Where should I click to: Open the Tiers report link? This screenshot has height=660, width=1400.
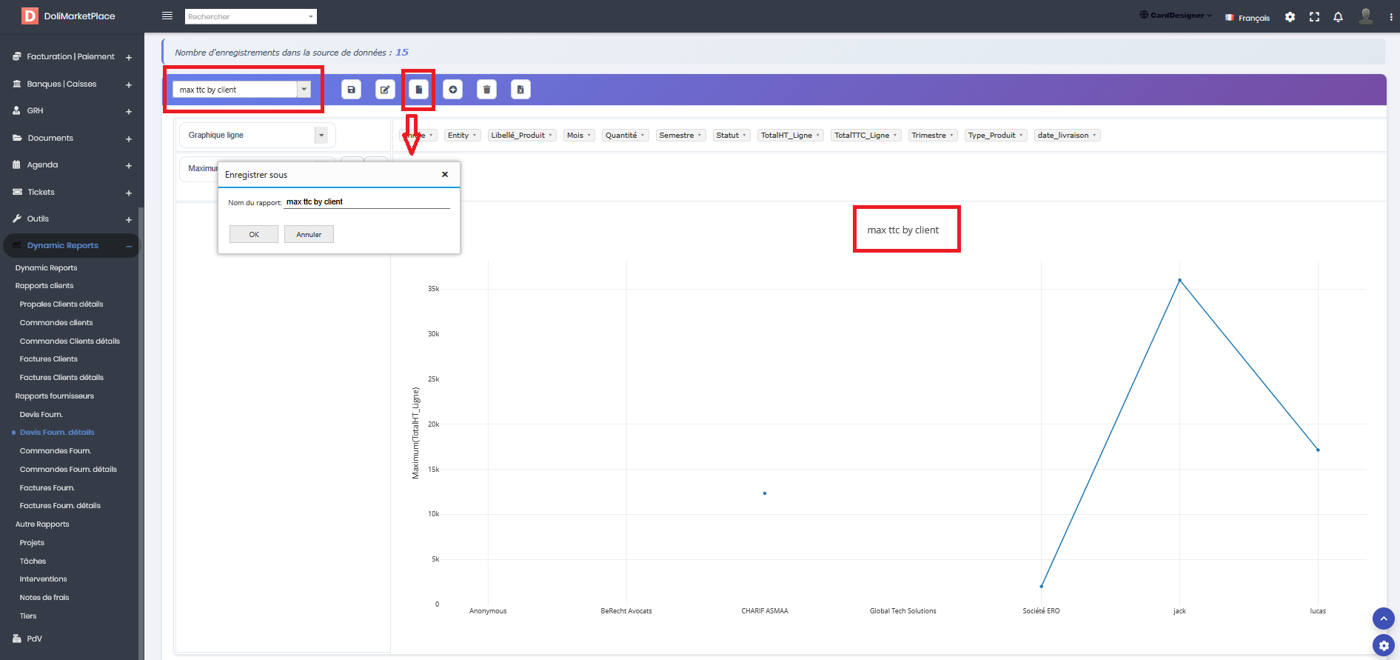pyautogui.click(x=28, y=616)
